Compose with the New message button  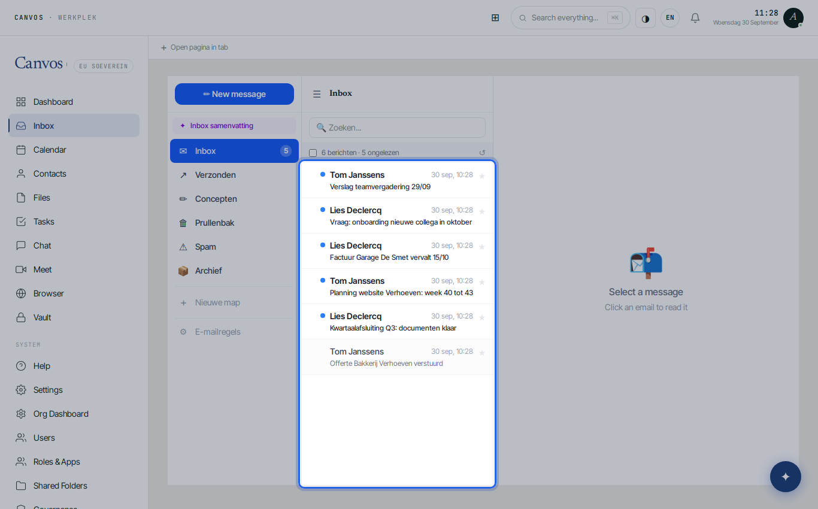click(234, 94)
